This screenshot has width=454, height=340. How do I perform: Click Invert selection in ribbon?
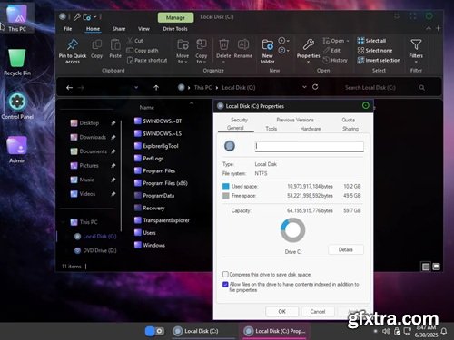point(379,60)
